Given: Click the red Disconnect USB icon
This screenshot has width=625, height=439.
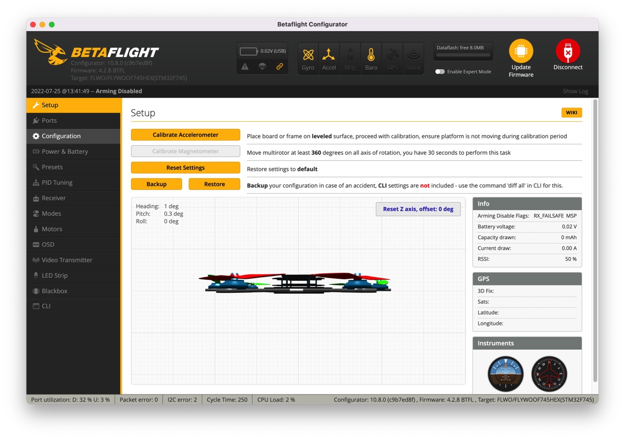Looking at the screenshot, I should [568, 50].
